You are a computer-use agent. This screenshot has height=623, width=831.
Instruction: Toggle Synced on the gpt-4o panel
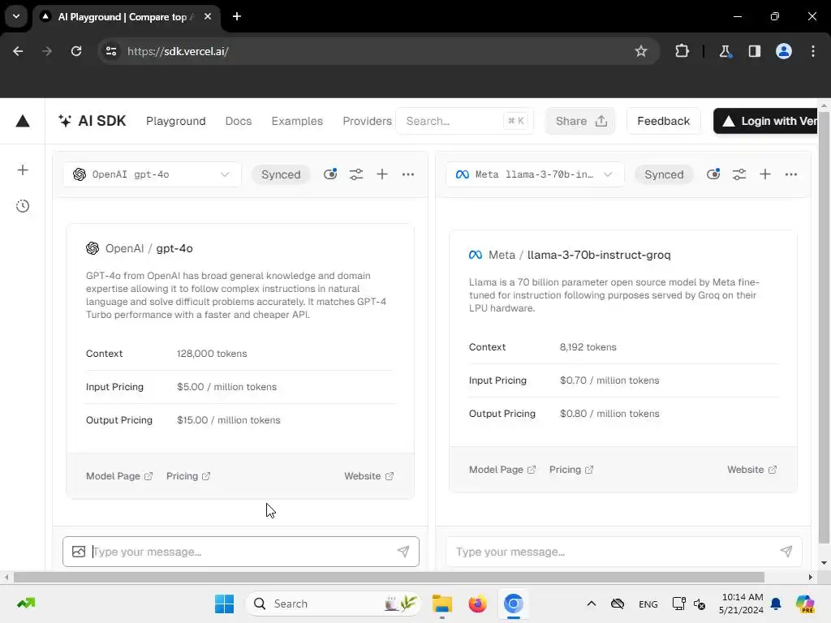[x=280, y=174]
